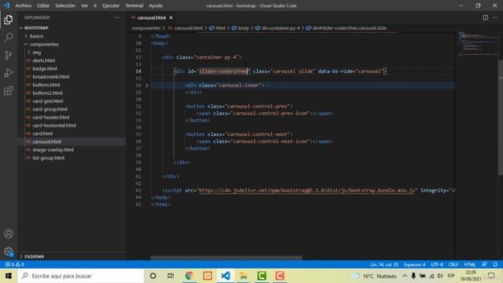
Task: Close the carousel.html tab
Action: click(171, 17)
